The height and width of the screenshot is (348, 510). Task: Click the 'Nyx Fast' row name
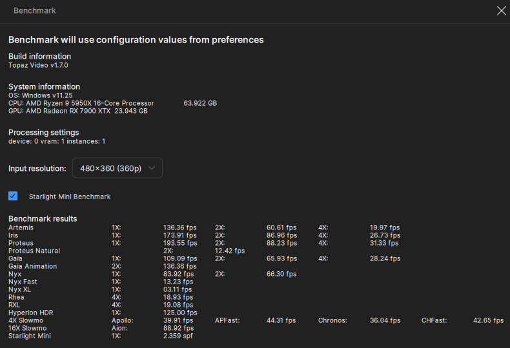[23, 282]
